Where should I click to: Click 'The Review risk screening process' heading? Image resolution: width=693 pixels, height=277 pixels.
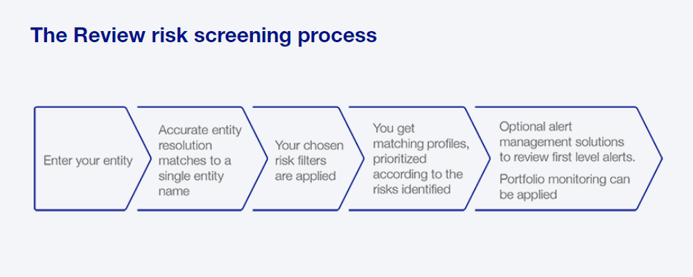coord(204,35)
